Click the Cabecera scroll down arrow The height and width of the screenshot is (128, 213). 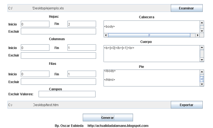[x=202, y=31]
